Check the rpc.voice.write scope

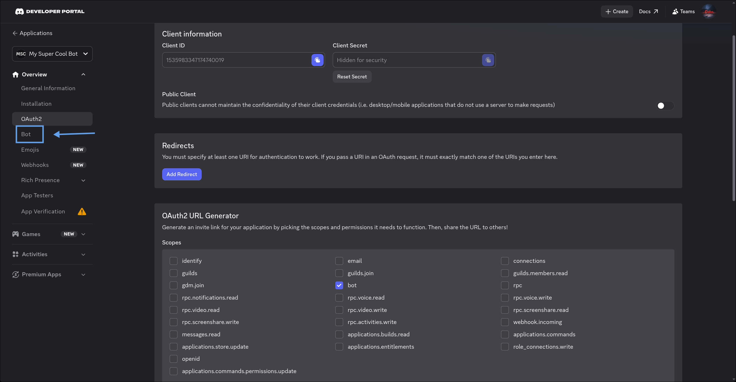pos(505,298)
